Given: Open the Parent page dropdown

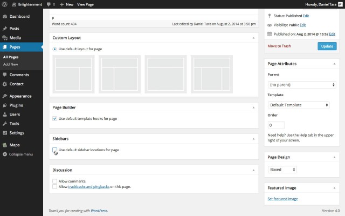Looking at the screenshot, I should click(x=302, y=85).
